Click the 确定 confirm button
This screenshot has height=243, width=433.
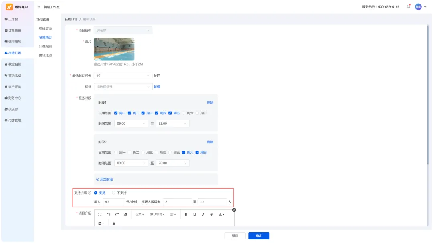click(x=259, y=236)
